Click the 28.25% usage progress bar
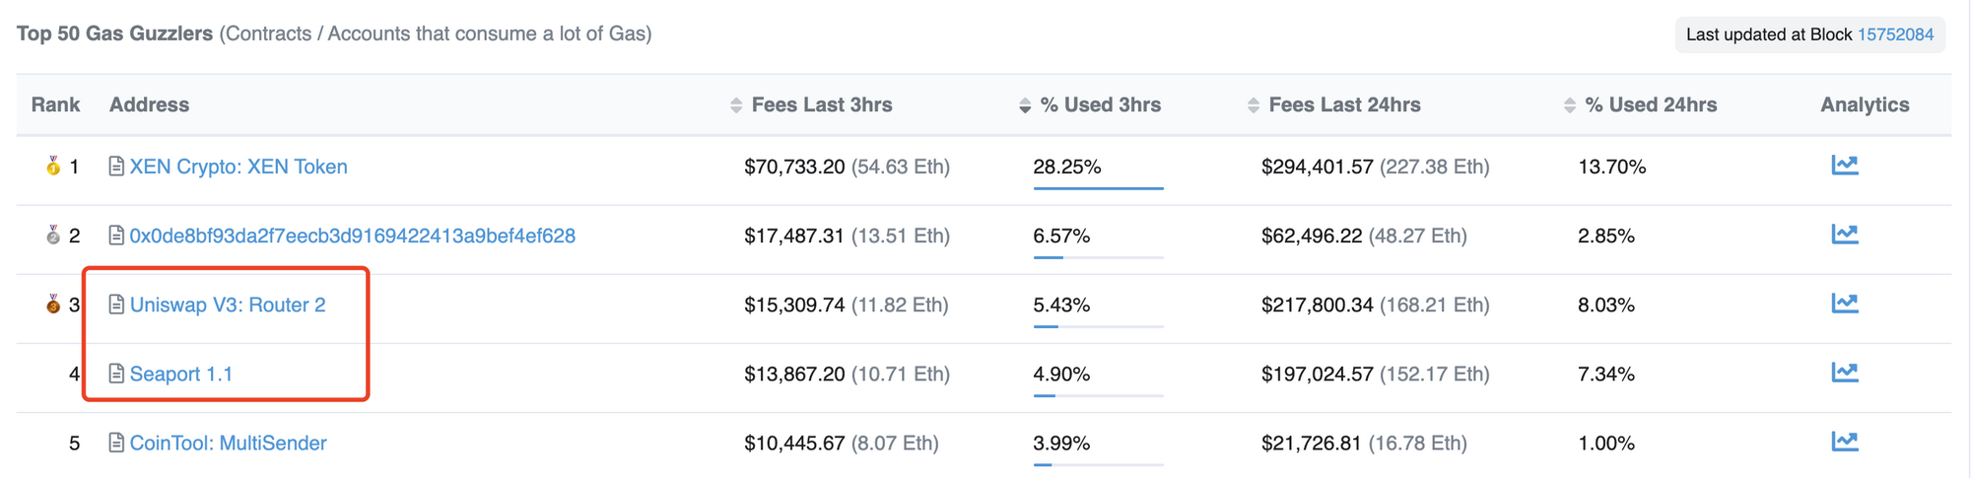 (1098, 187)
